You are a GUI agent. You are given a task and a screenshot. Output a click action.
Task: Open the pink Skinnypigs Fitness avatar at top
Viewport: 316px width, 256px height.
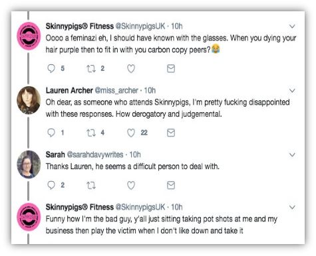pyautogui.click(x=29, y=36)
